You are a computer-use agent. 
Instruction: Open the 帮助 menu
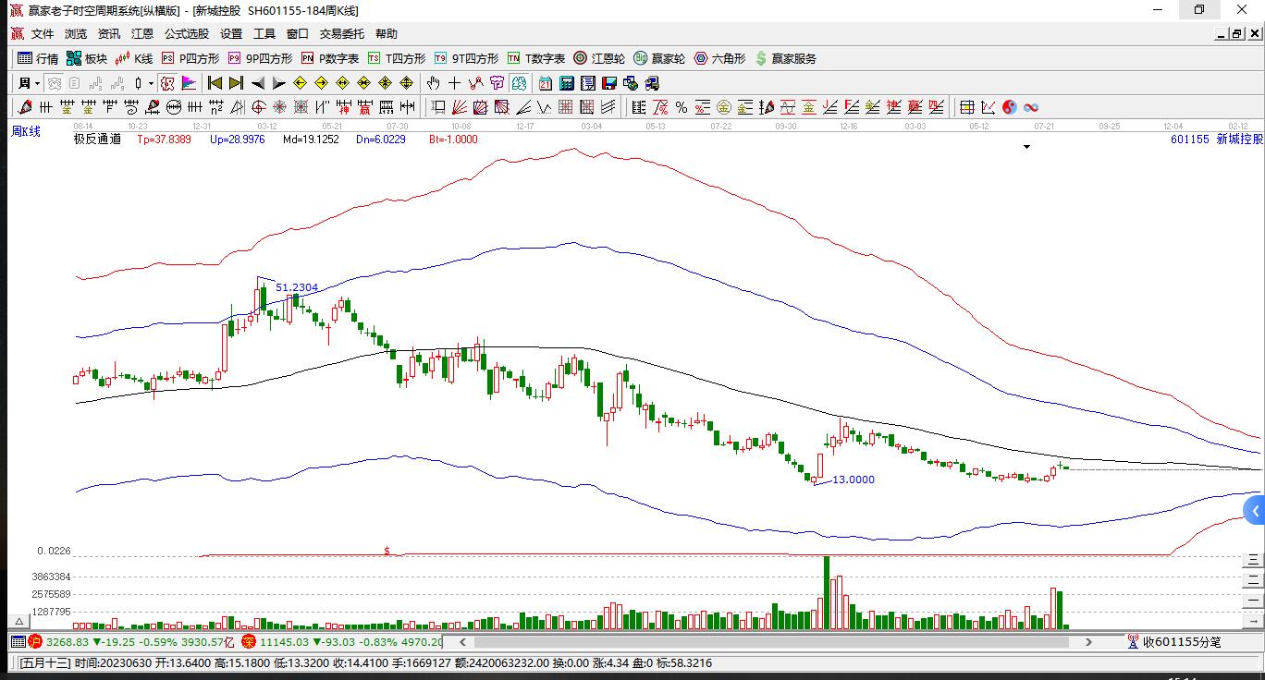tap(387, 34)
